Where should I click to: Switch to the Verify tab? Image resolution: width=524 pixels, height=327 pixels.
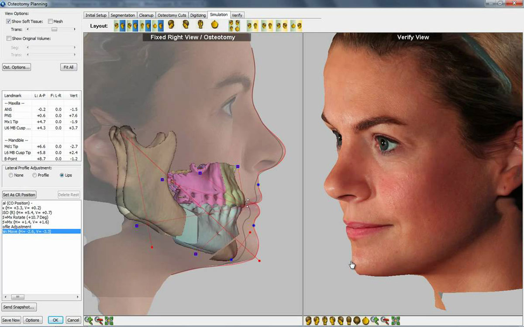pyautogui.click(x=237, y=15)
